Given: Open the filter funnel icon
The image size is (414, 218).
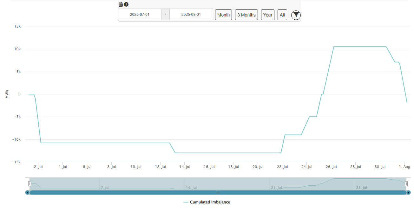Looking at the screenshot, I should coord(296,15).
